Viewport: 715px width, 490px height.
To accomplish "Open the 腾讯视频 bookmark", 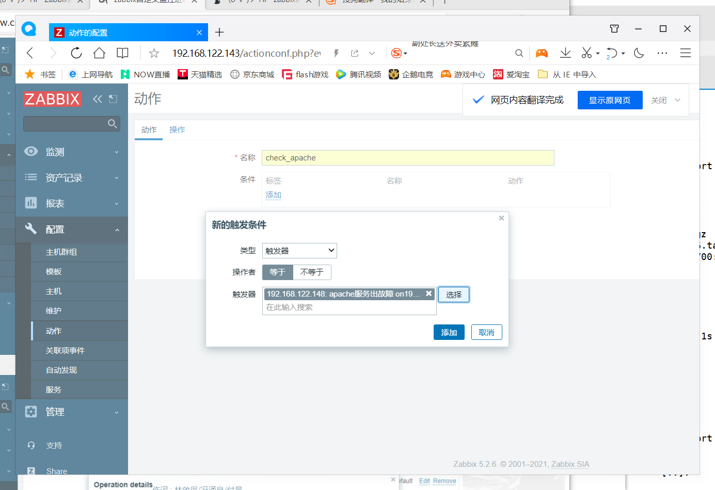I will tap(359, 74).
